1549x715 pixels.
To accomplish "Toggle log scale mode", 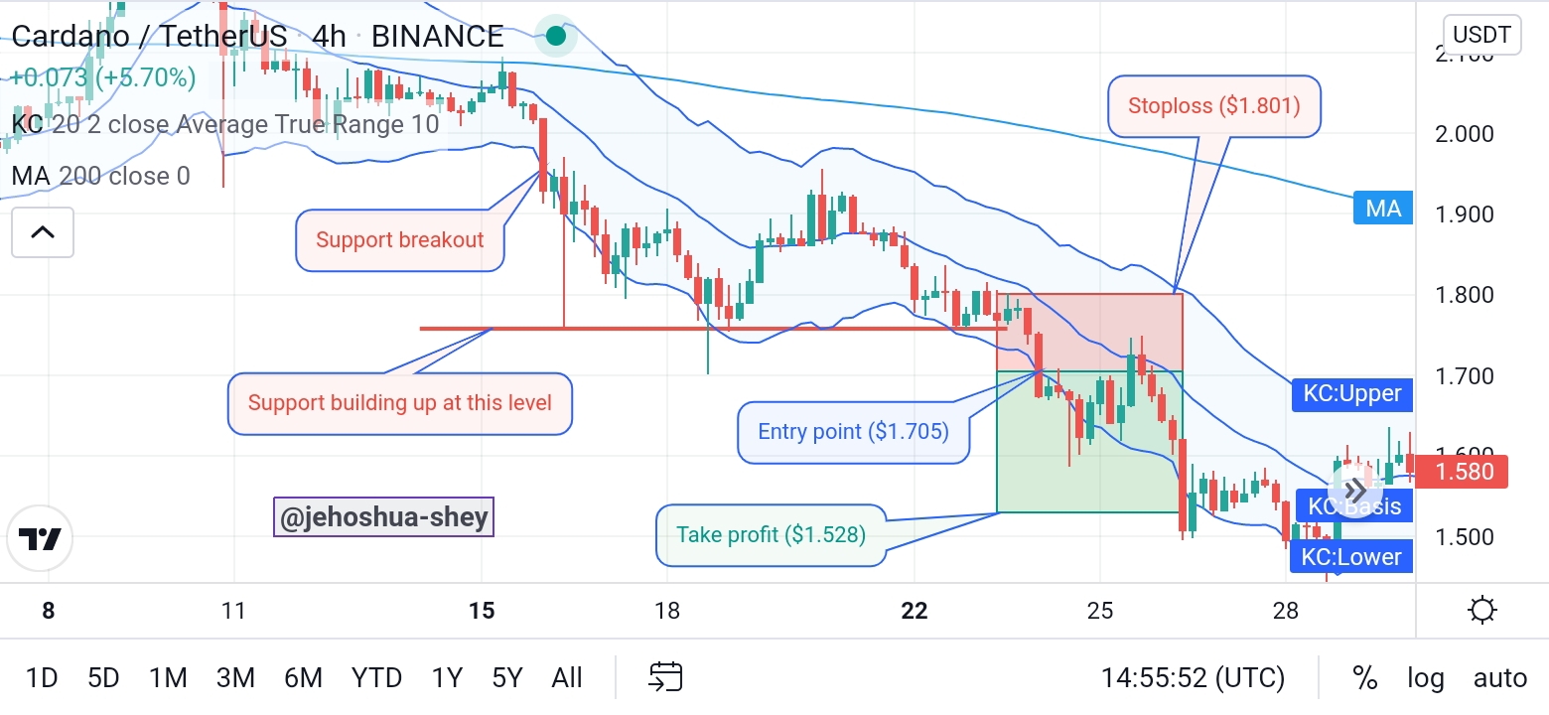I will click(x=1425, y=678).
